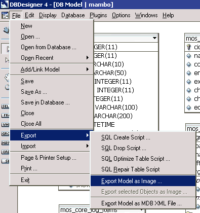
Task: Choose Open ... from the File menu
Action: pos(52,37)
